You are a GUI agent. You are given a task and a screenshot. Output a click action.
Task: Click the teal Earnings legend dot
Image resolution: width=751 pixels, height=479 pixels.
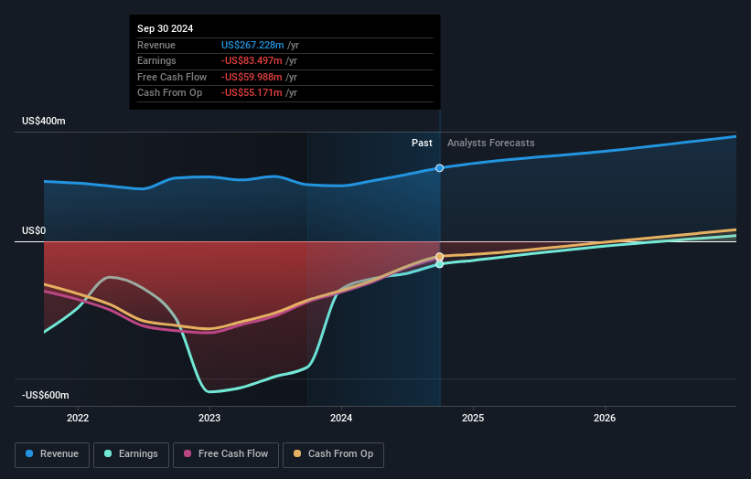click(108, 453)
